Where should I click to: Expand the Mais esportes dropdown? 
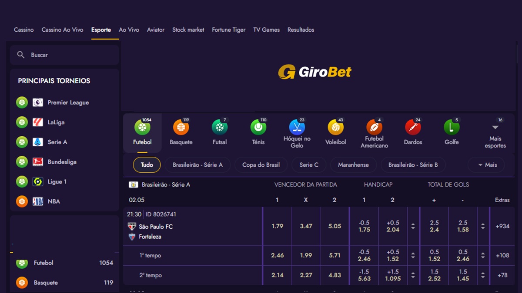495,134
